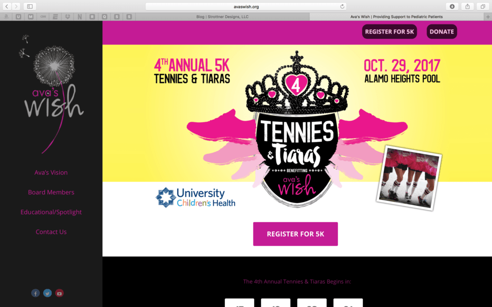The image size is (492, 307).
Task: Open the Facebook icon in sidebar
Action: (x=36, y=293)
